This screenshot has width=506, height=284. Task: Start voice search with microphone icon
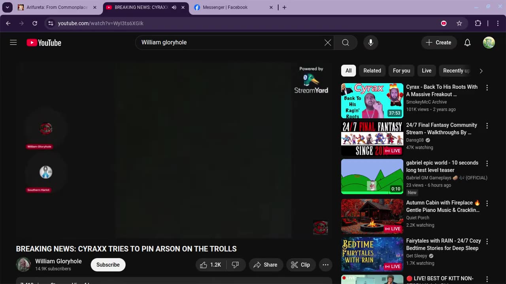371,43
